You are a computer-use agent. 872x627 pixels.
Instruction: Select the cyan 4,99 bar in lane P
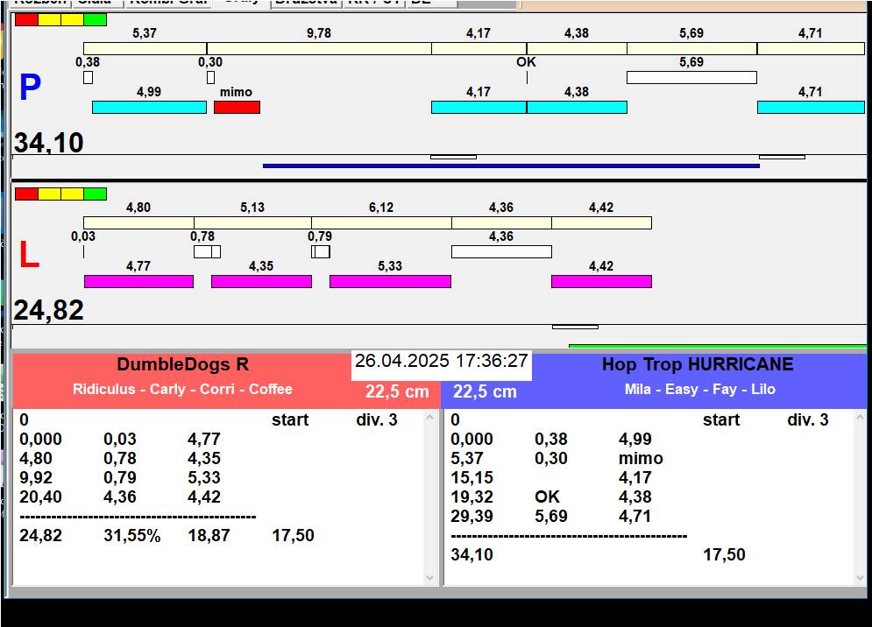tap(149, 107)
